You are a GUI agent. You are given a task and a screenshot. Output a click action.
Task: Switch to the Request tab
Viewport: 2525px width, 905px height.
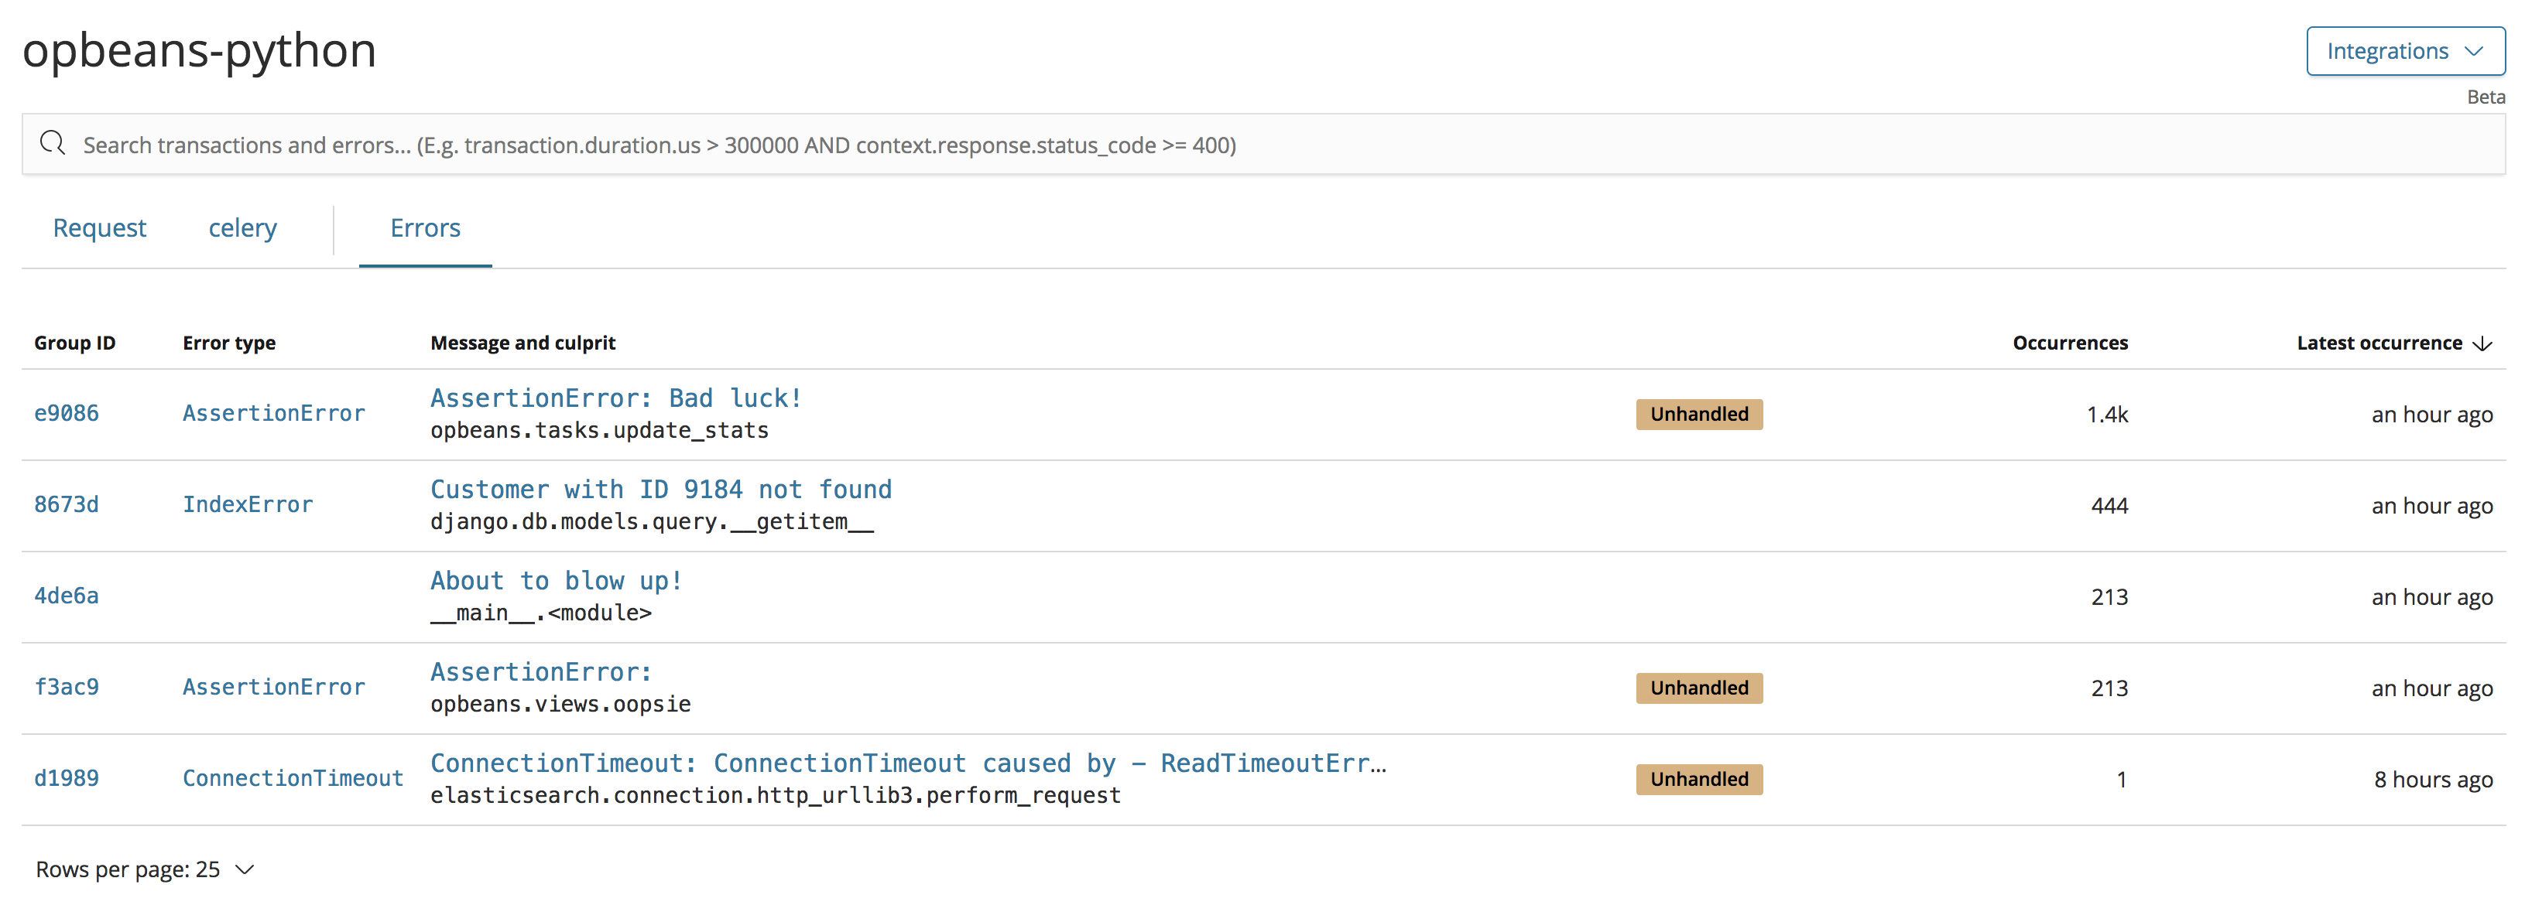[x=99, y=228]
